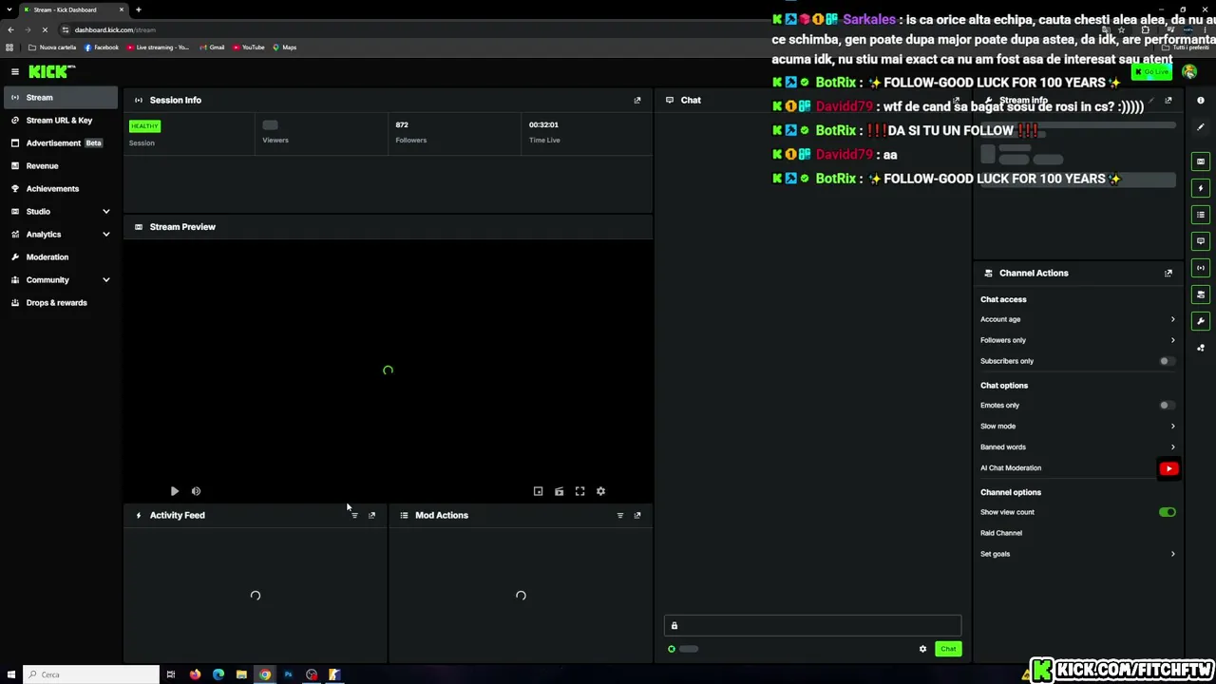Open the Achievements page
This screenshot has width=1216, height=684.
coord(61,188)
